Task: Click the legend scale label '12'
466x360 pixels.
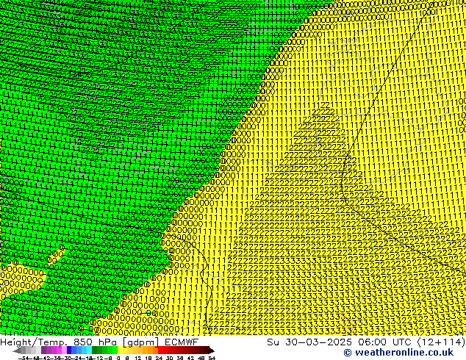Action: 138,358
